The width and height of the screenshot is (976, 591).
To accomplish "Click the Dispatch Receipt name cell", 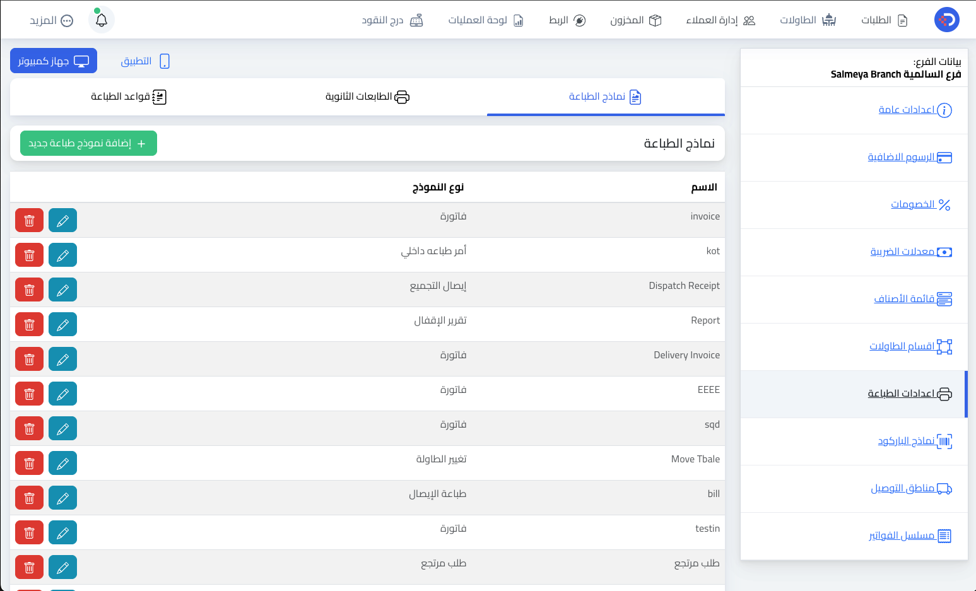I will point(685,286).
